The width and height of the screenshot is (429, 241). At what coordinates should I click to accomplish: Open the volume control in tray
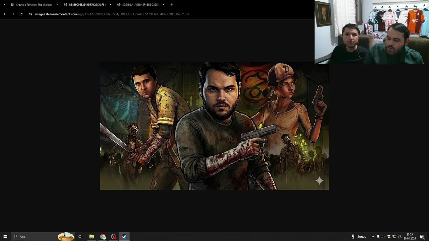(383, 237)
